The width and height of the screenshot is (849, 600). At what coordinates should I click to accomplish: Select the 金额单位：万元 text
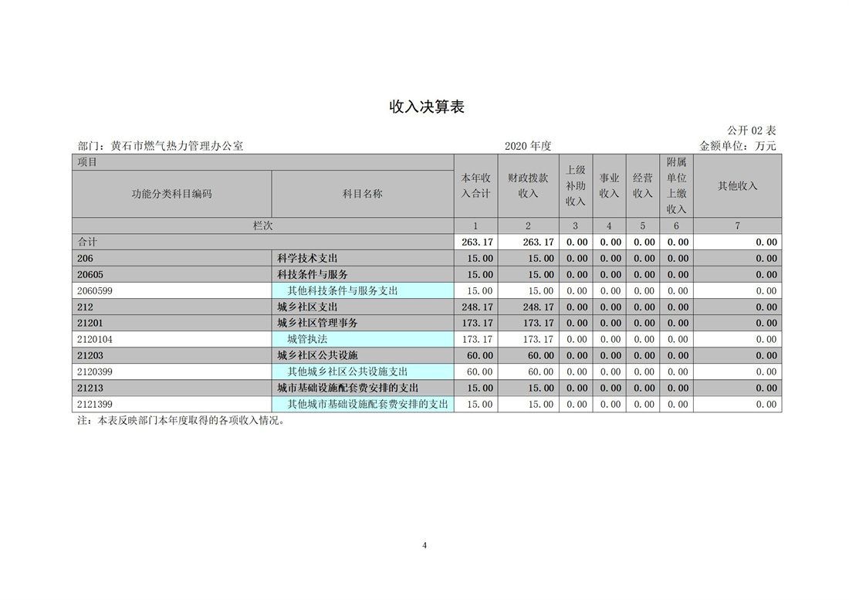738,146
